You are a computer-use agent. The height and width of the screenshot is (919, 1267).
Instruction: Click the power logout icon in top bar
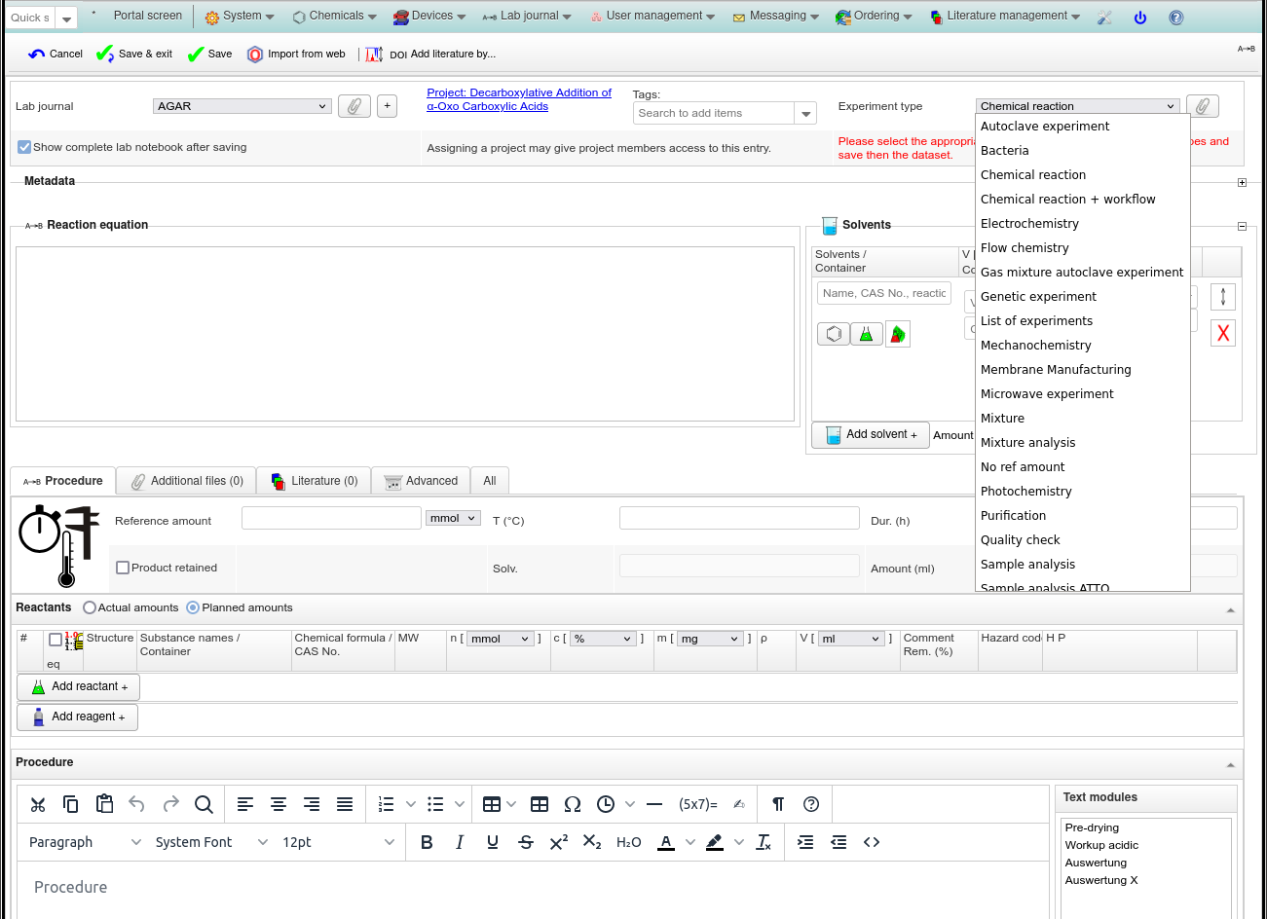click(x=1140, y=17)
